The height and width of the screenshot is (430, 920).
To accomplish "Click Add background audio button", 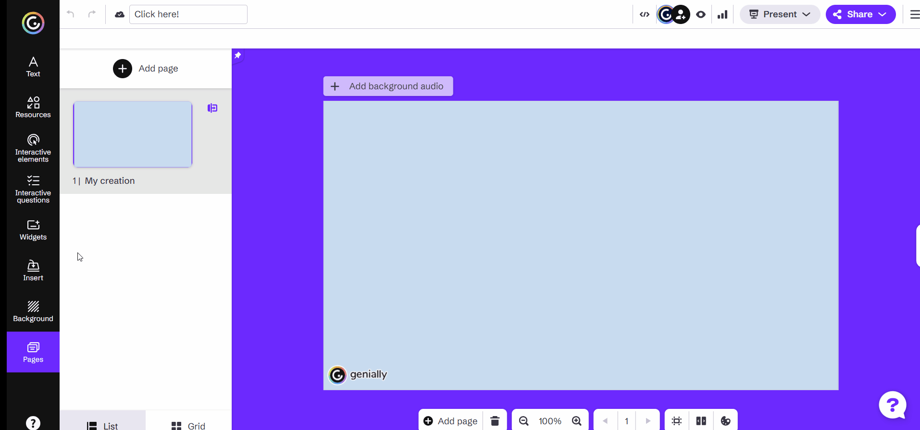I will [x=388, y=86].
